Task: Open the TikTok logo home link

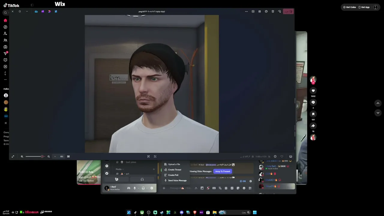Action: pos(11,5)
